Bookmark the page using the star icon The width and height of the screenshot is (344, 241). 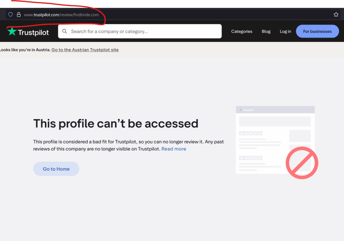point(336,14)
